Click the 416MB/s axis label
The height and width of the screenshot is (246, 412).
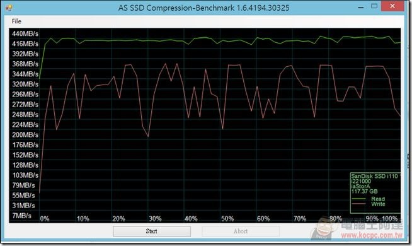tap(25, 44)
